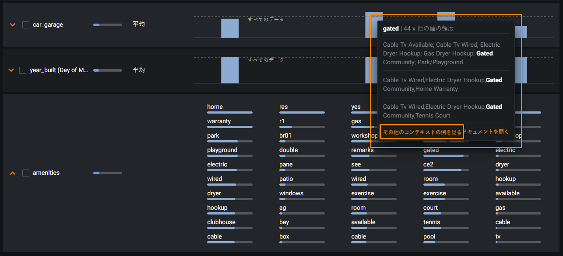
Task: Click the first histogram bar of car_garage
Action: 229,28
